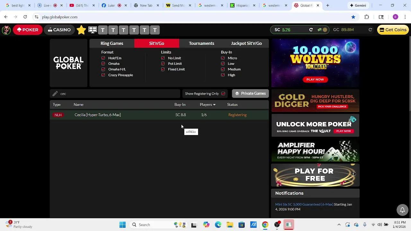The height and width of the screenshot is (231, 411).
Task: Open the Tournaments tab
Action: 201,43
